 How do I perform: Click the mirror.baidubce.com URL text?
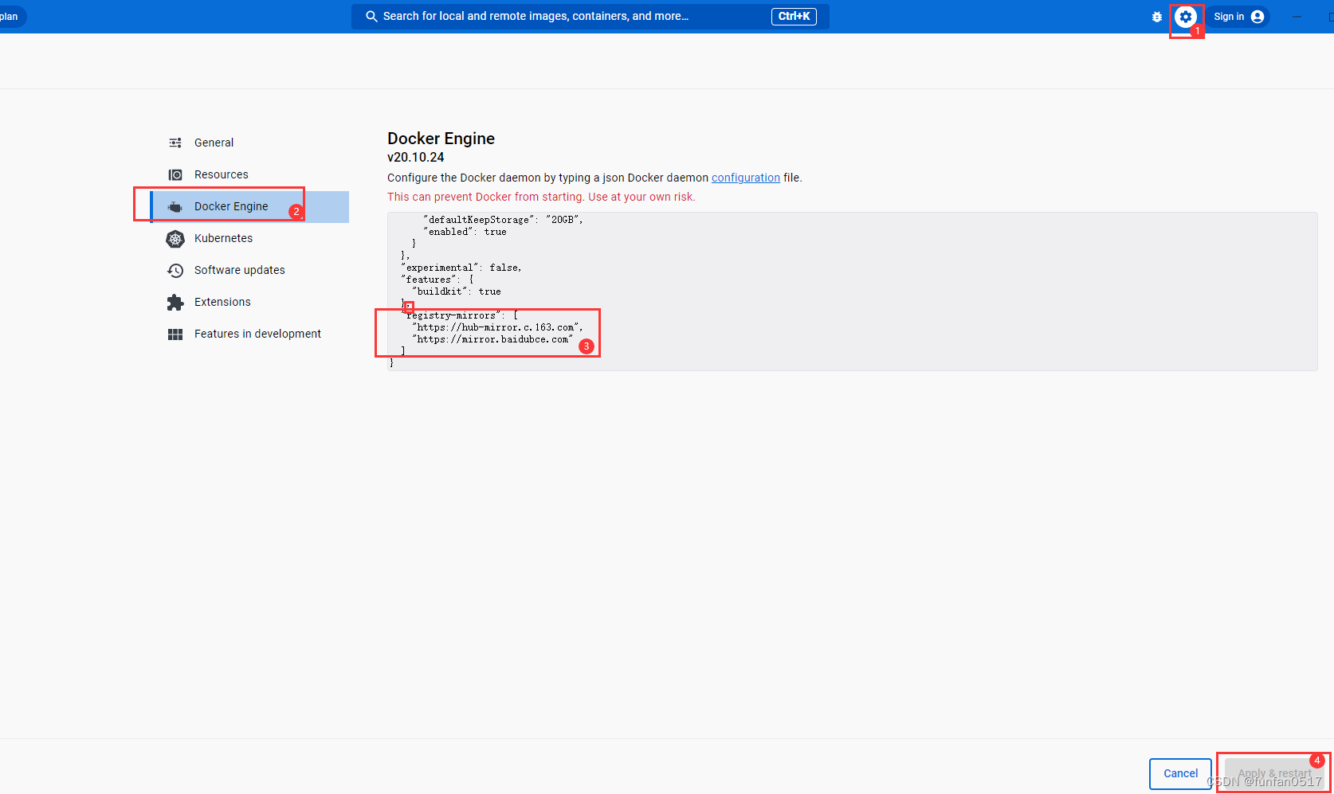pyautogui.click(x=492, y=339)
